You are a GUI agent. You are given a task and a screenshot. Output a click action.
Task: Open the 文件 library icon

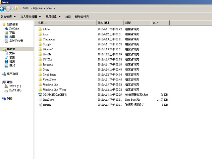[x=6, y=53]
